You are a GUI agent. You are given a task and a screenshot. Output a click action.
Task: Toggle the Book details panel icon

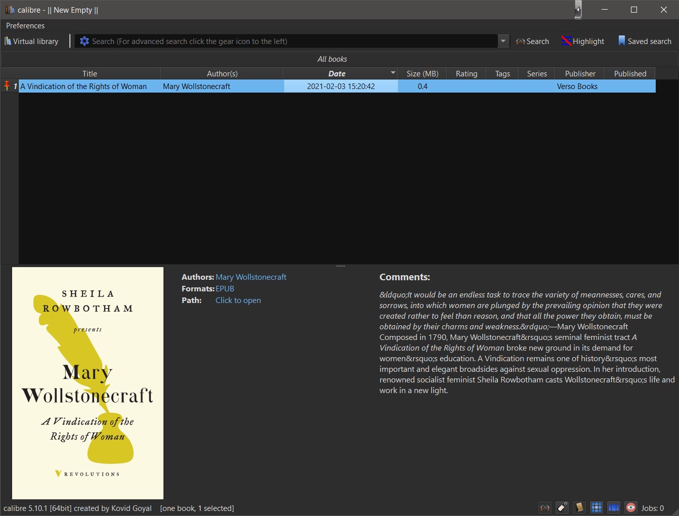point(579,508)
